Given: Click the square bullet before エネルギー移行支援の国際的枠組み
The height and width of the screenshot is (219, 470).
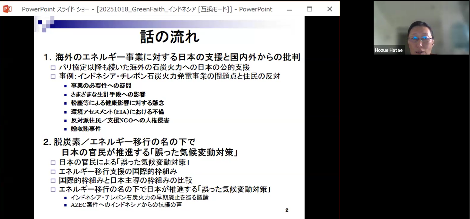Looking at the screenshot, I should (53, 172).
